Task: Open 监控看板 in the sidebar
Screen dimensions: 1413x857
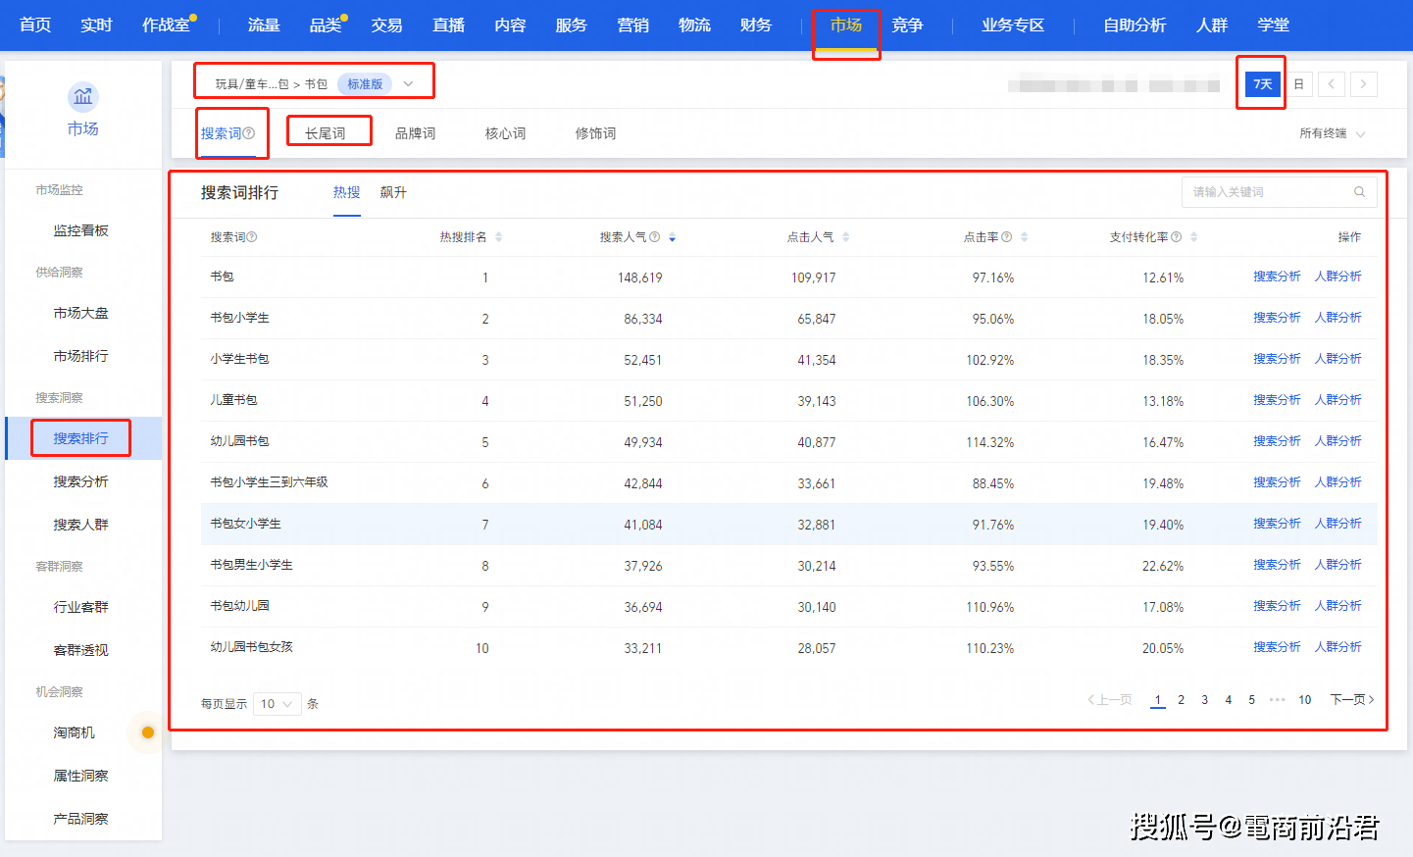Action: pyautogui.click(x=81, y=230)
